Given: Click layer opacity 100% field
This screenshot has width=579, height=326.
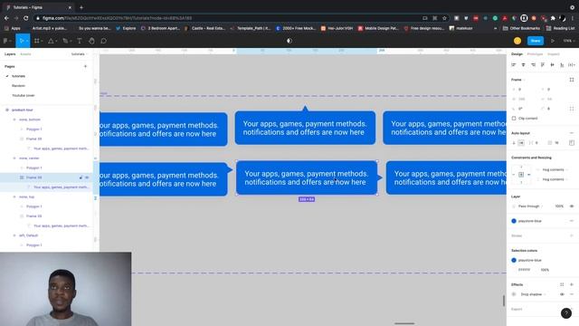Looking at the screenshot, I should (x=559, y=206).
